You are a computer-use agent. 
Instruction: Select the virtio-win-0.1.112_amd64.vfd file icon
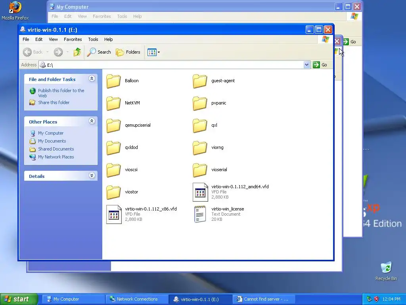(x=200, y=192)
